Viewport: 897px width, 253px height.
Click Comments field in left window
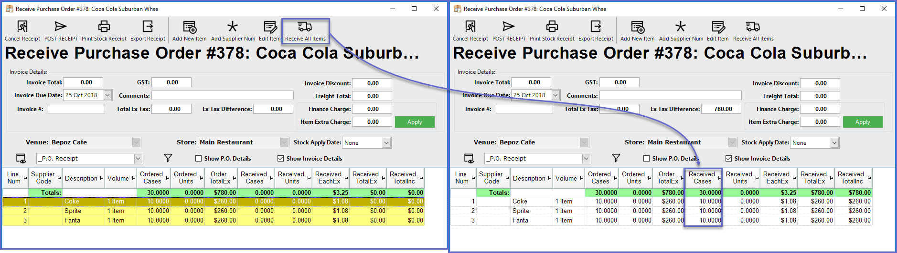pos(223,95)
